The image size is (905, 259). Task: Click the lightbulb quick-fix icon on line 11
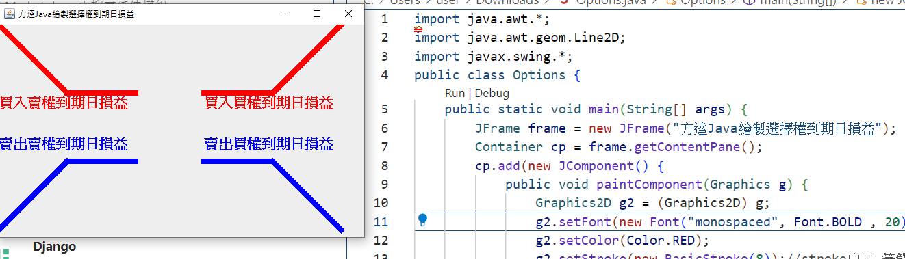point(422,220)
